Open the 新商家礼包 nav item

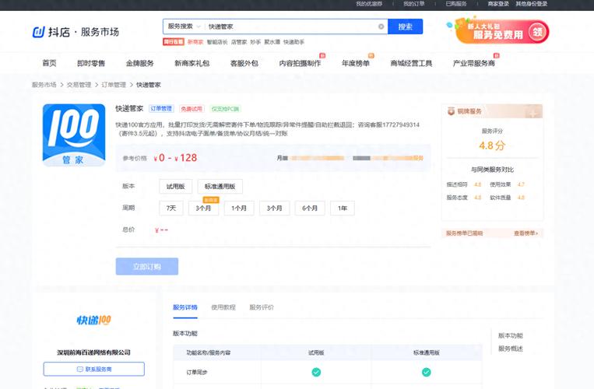coord(192,63)
